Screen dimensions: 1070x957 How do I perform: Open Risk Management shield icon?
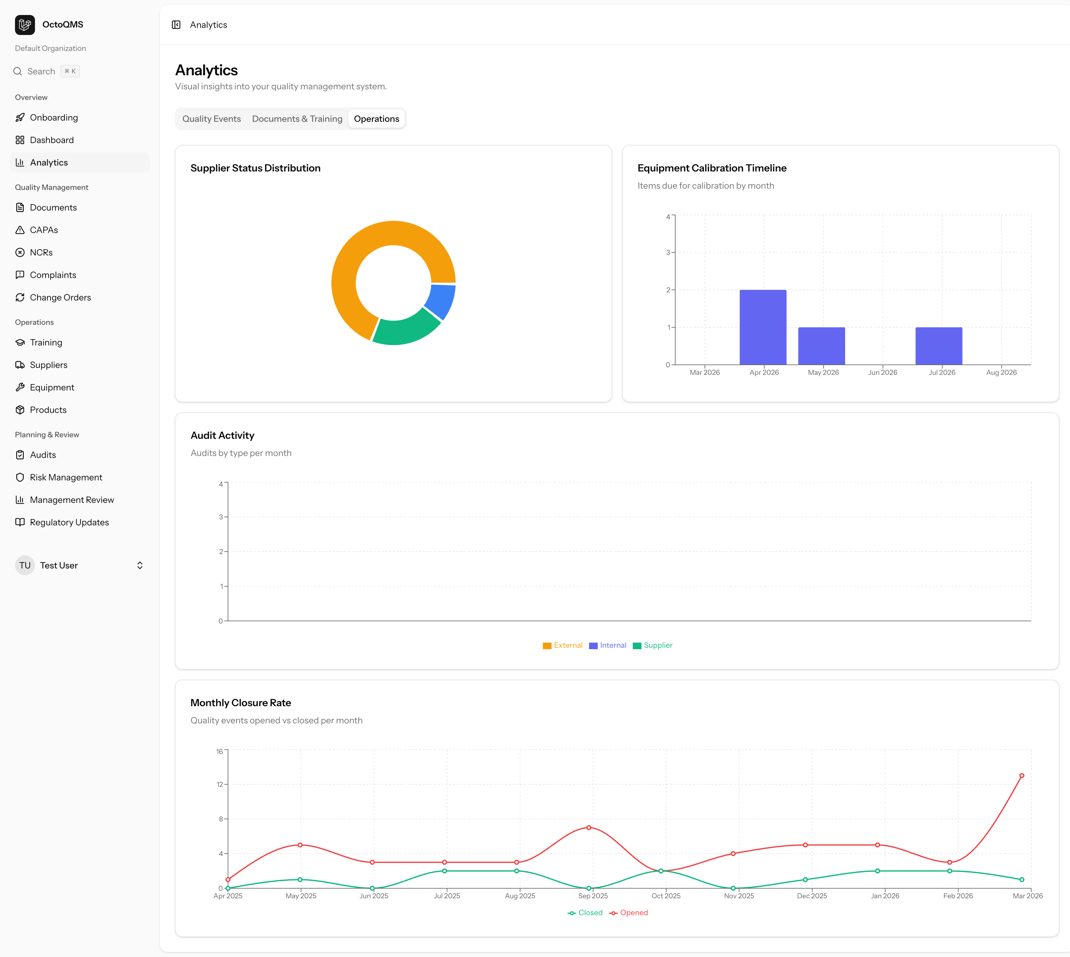[20, 478]
